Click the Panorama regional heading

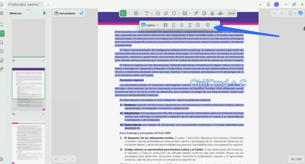coord(131,80)
